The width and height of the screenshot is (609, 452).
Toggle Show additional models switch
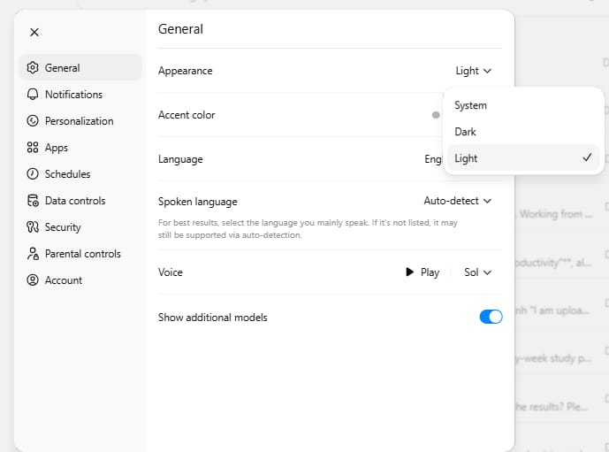pyautogui.click(x=491, y=317)
